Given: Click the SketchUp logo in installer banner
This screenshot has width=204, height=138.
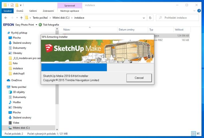Looking at the screenshot, I should point(49,48).
